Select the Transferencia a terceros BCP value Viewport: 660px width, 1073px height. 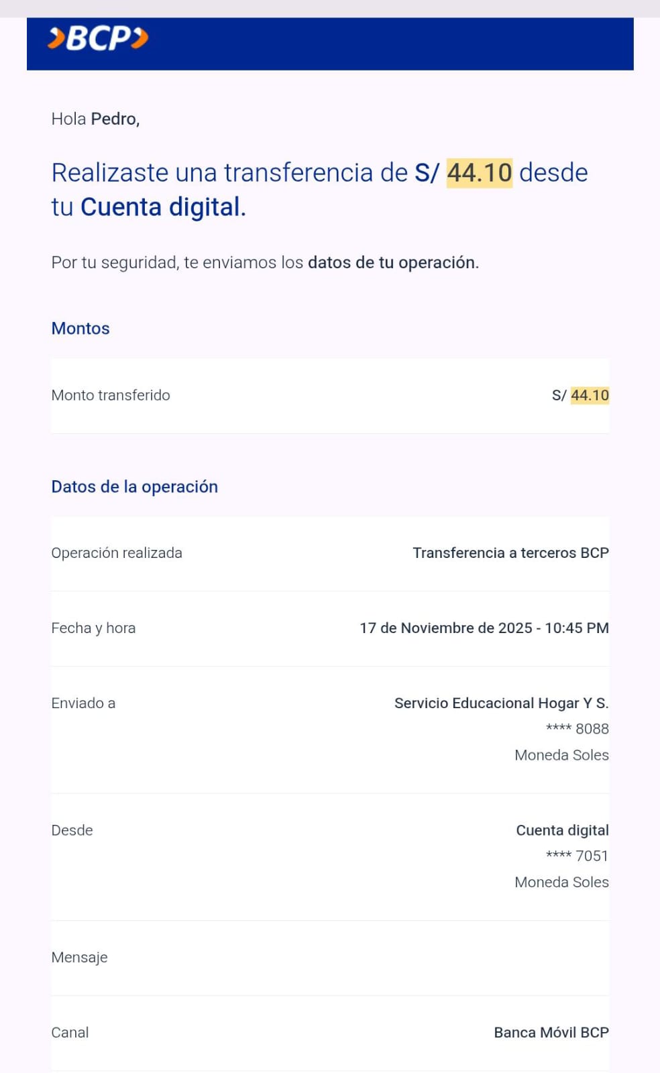[510, 553]
